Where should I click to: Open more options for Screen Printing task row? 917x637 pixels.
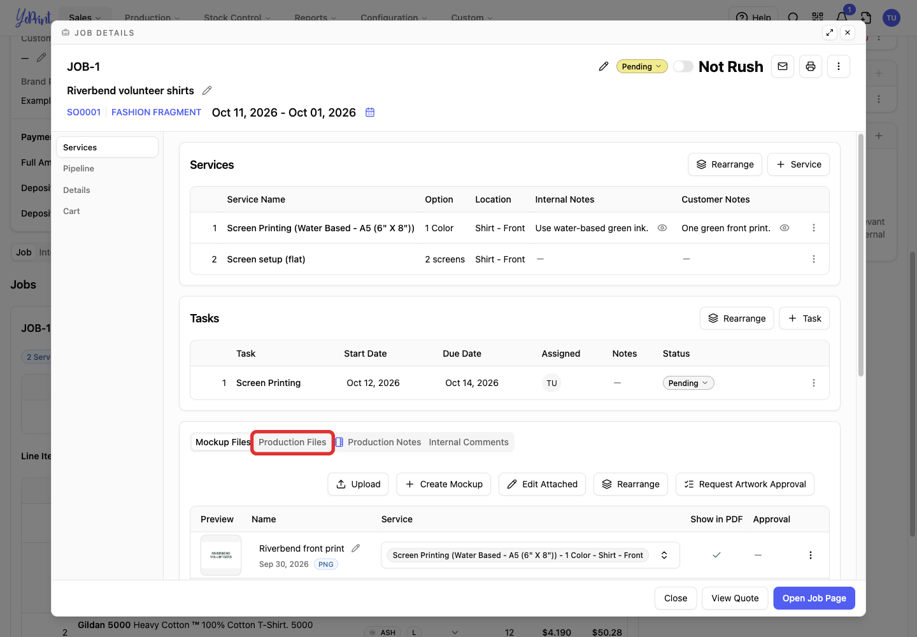point(814,383)
